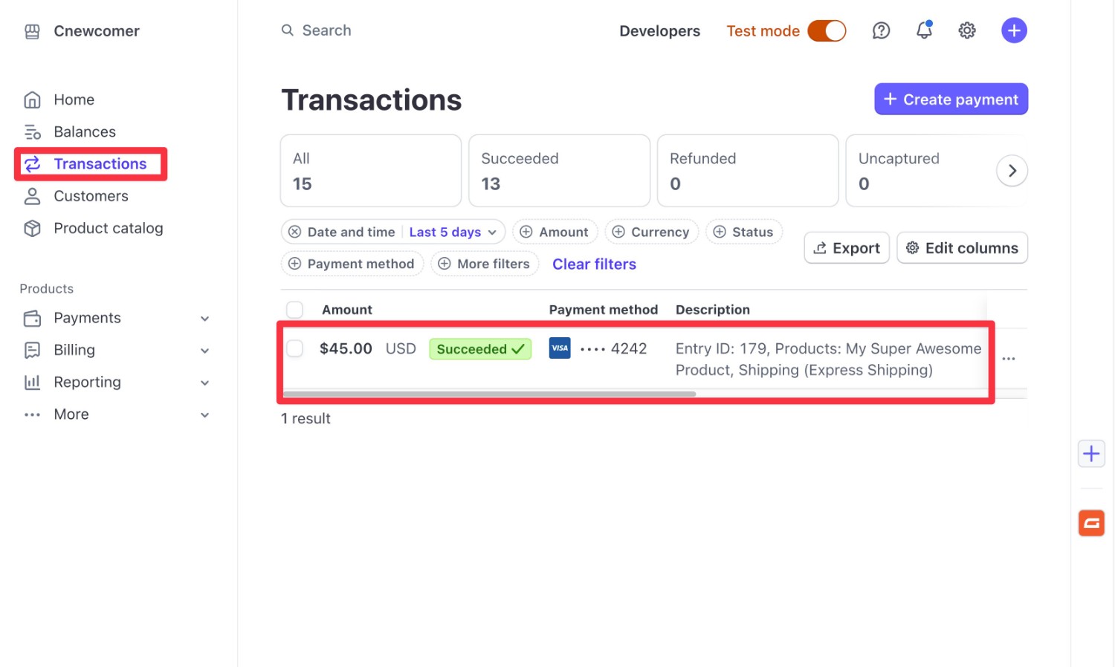Viewport: 1115px width, 667px height.
Task: Click the Balances sidebar icon
Action: pyautogui.click(x=33, y=131)
